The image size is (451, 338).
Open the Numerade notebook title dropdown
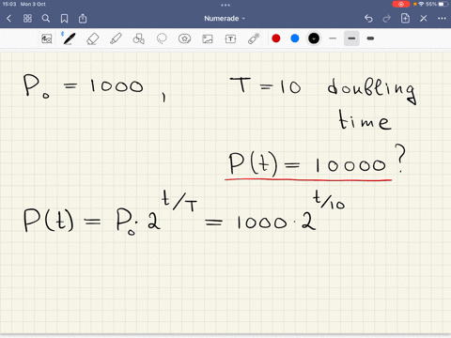[x=225, y=19]
